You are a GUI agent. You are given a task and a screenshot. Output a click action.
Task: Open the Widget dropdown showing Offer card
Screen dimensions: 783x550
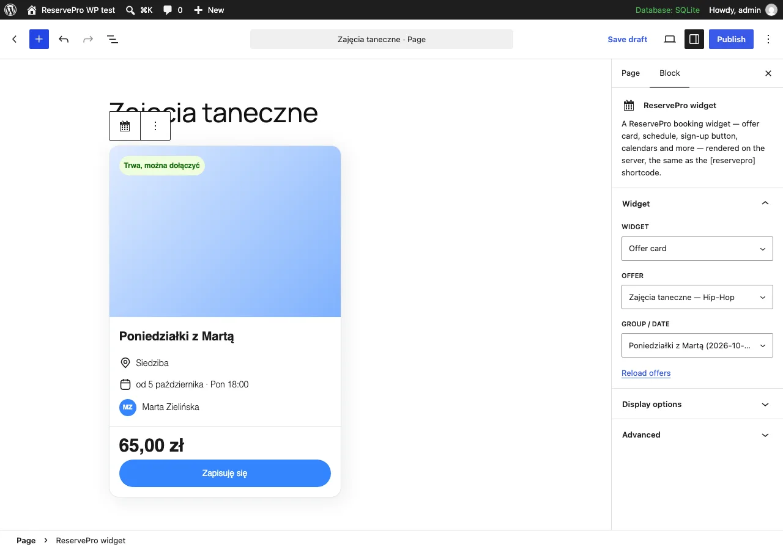pos(697,249)
